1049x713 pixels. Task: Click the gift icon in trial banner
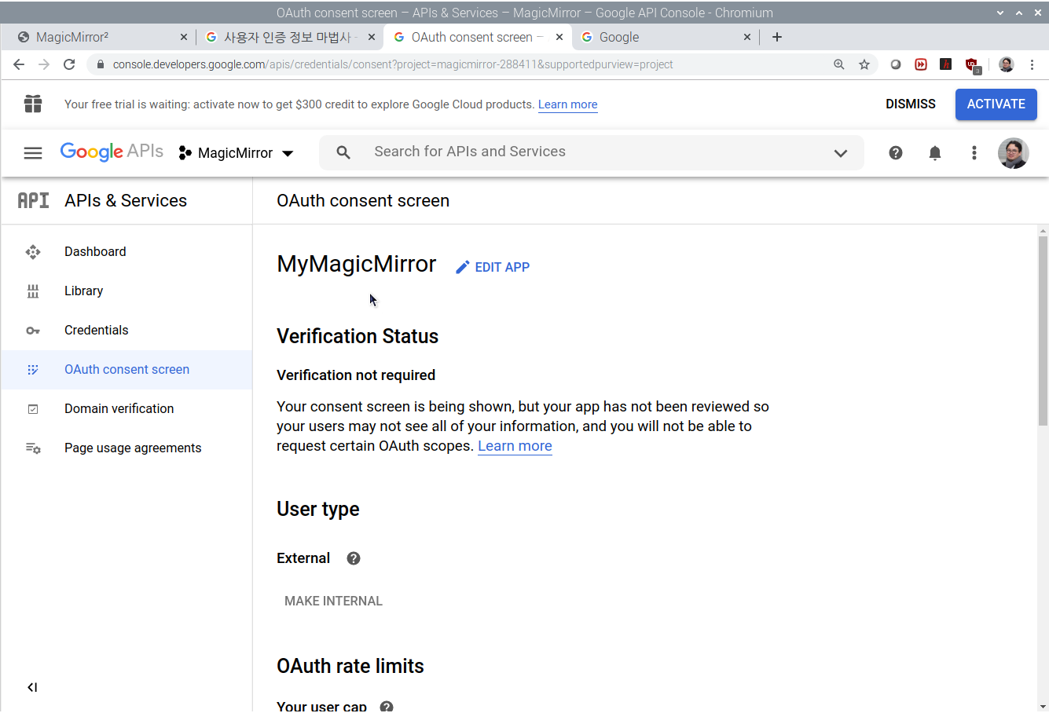coord(33,104)
